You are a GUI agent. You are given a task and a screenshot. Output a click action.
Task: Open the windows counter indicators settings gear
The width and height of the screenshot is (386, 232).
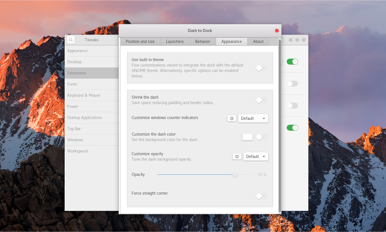click(x=232, y=118)
